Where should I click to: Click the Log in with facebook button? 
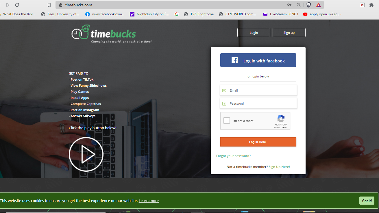coord(258,60)
